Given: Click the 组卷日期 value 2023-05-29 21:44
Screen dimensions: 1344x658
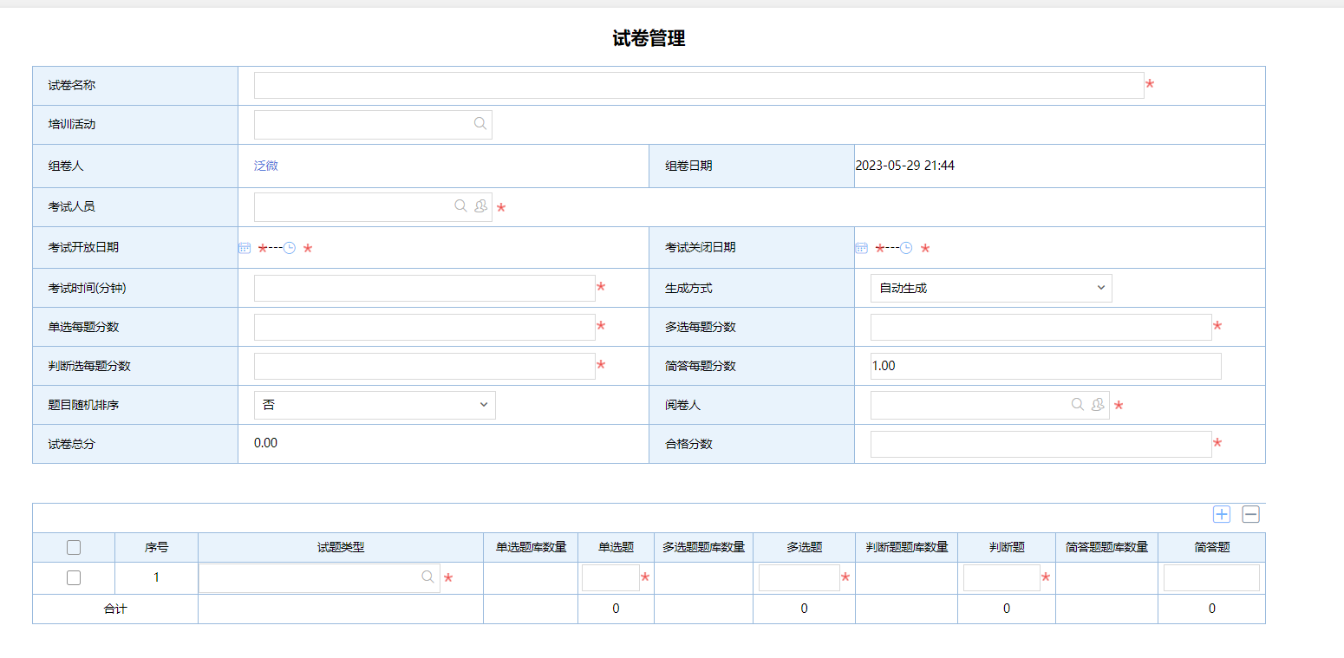Looking at the screenshot, I should pos(905,165).
